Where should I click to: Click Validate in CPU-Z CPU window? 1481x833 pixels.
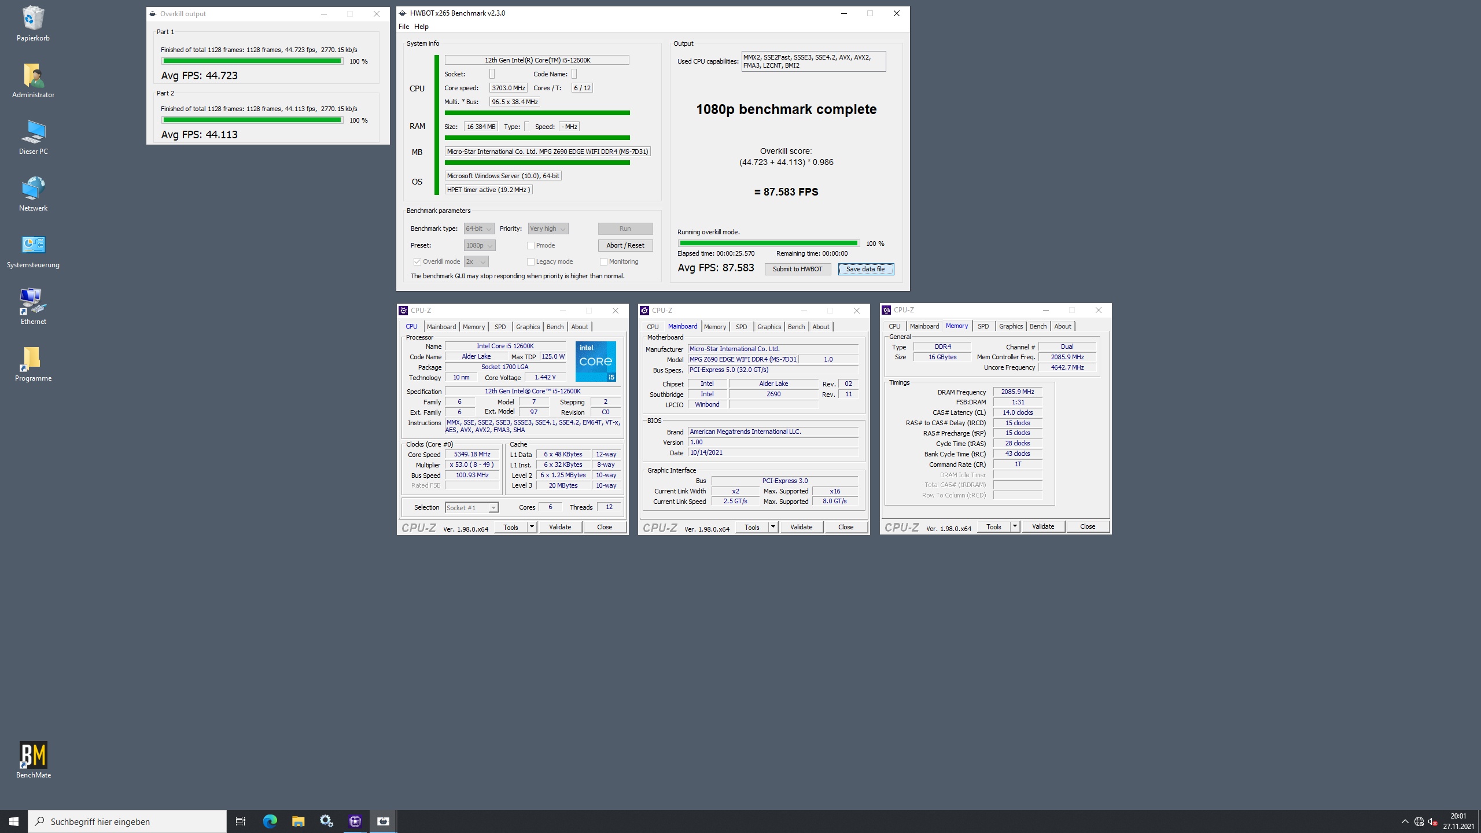click(560, 527)
